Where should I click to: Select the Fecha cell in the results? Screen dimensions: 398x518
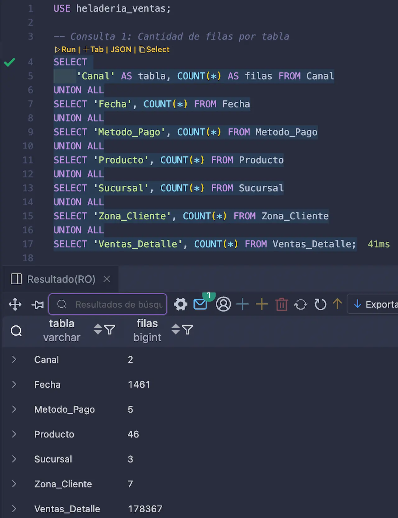(47, 385)
